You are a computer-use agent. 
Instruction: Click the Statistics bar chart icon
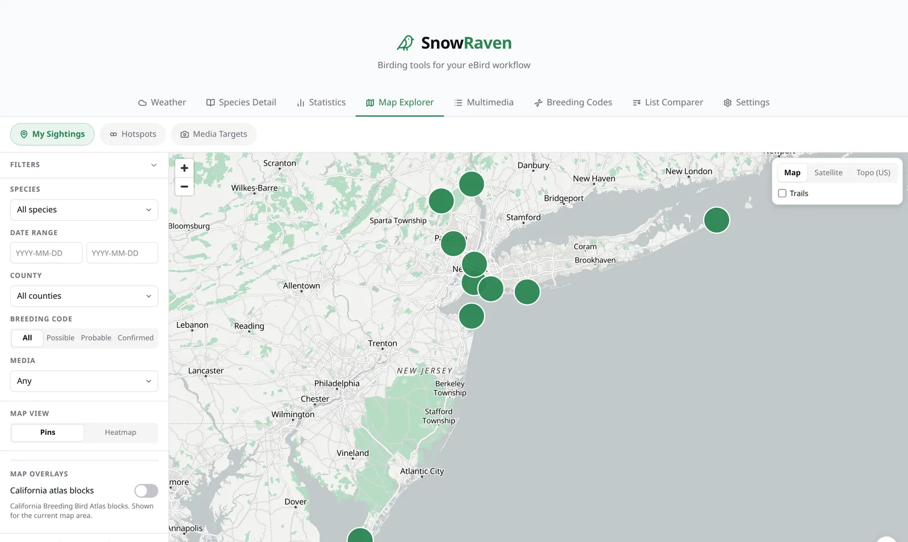click(301, 103)
